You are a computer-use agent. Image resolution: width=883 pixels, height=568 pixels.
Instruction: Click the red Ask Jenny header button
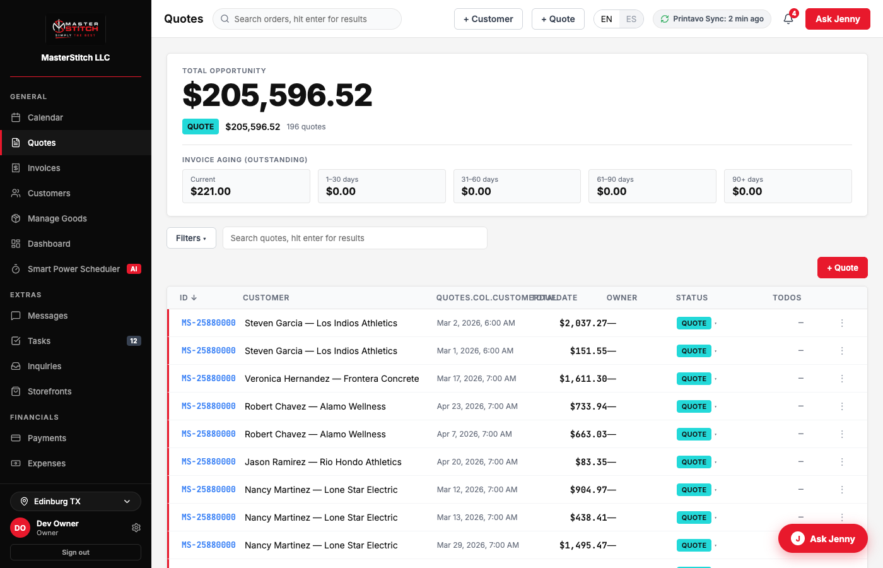pyautogui.click(x=838, y=19)
